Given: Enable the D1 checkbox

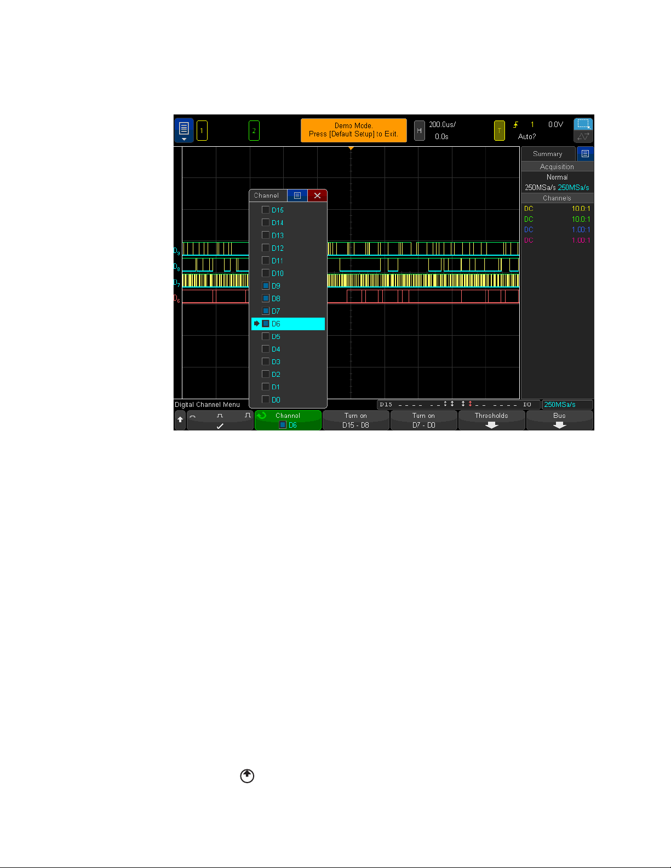Looking at the screenshot, I should pyautogui.click(x=266, y=387).
